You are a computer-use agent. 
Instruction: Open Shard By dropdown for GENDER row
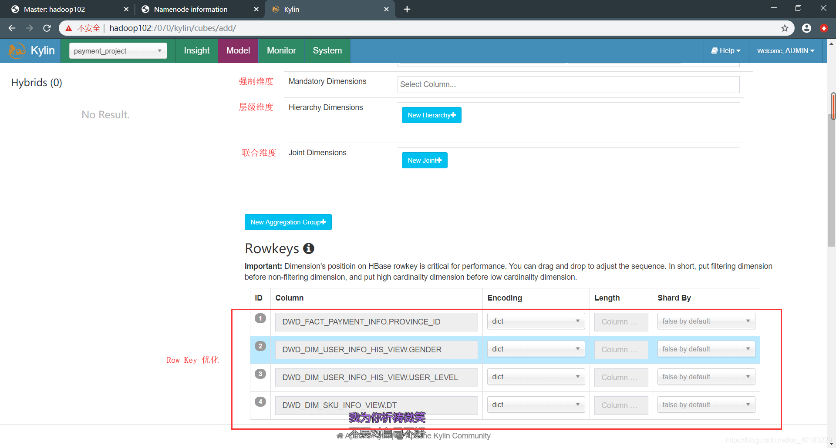[706, 349]
